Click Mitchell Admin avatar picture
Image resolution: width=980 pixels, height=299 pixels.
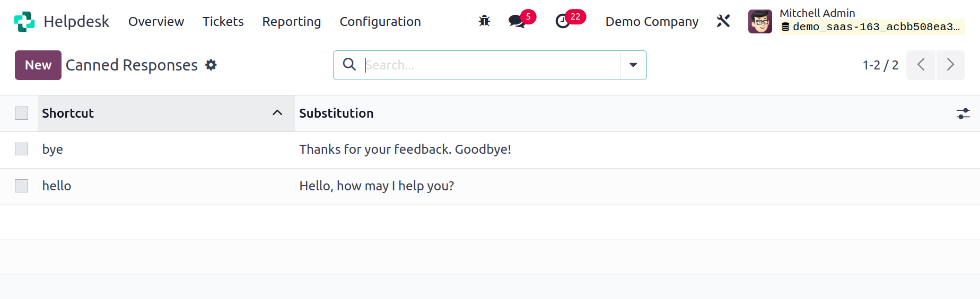coord(760,22)
